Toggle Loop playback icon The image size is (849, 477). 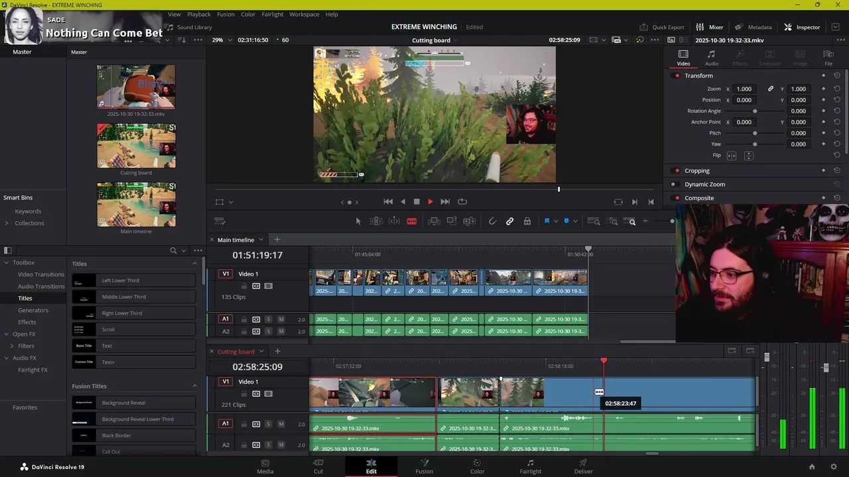click(462, 201)
